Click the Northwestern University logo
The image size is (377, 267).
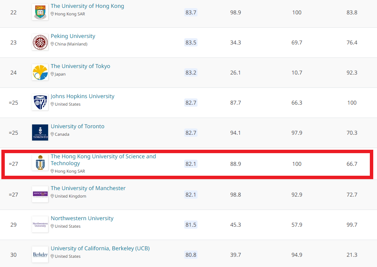(x=40, y=225)
